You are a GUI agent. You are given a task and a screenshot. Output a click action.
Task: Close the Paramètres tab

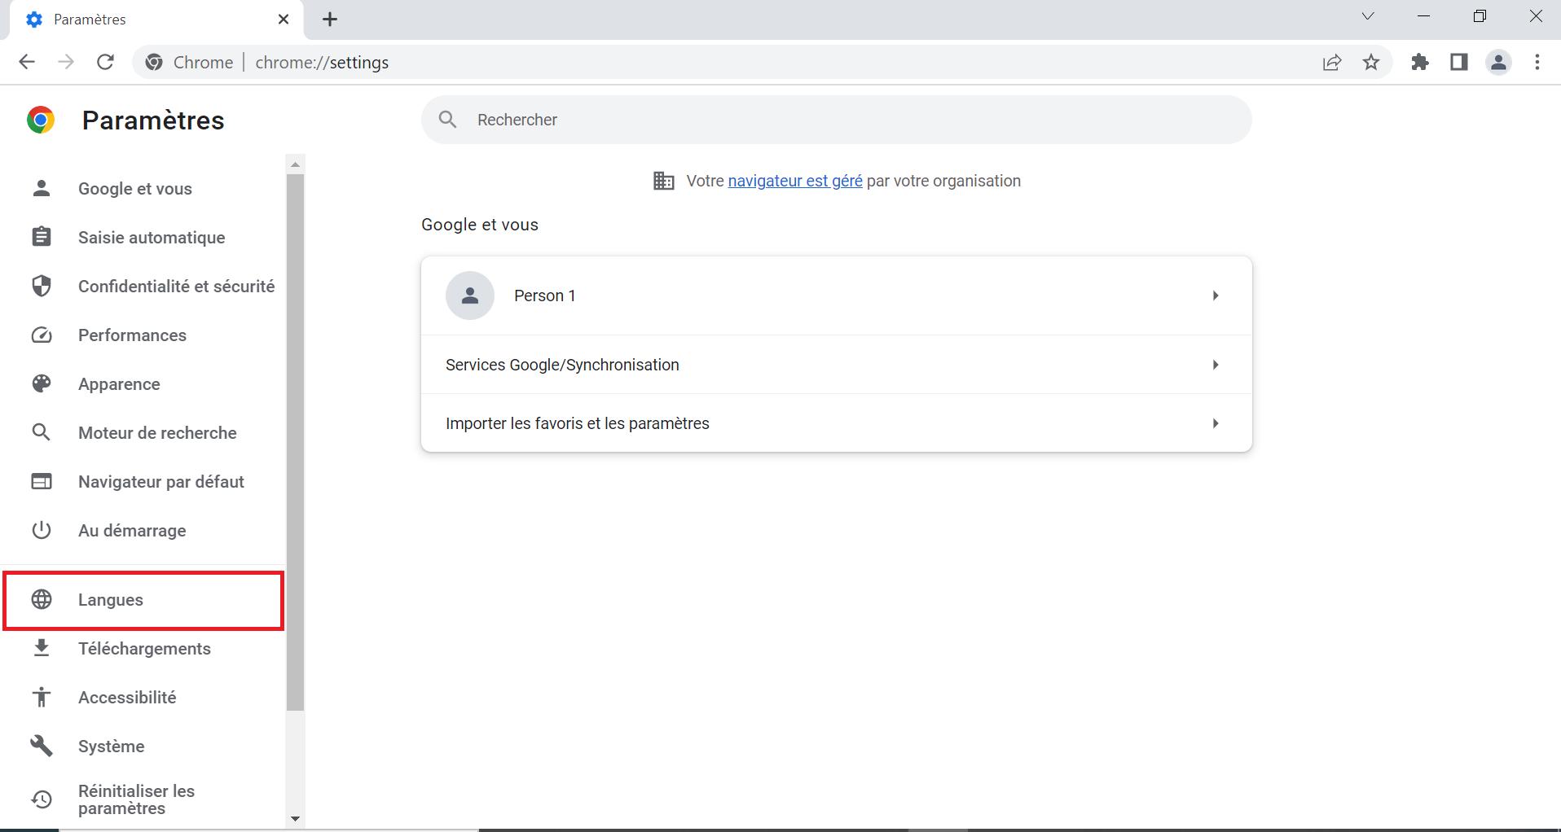point(284,20)
